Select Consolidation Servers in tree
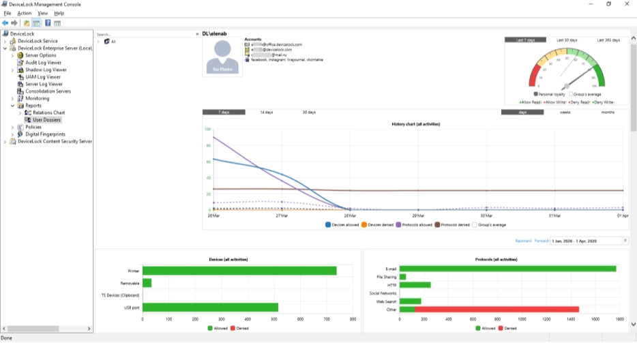The image size is (637, 343). coord(48,91)
